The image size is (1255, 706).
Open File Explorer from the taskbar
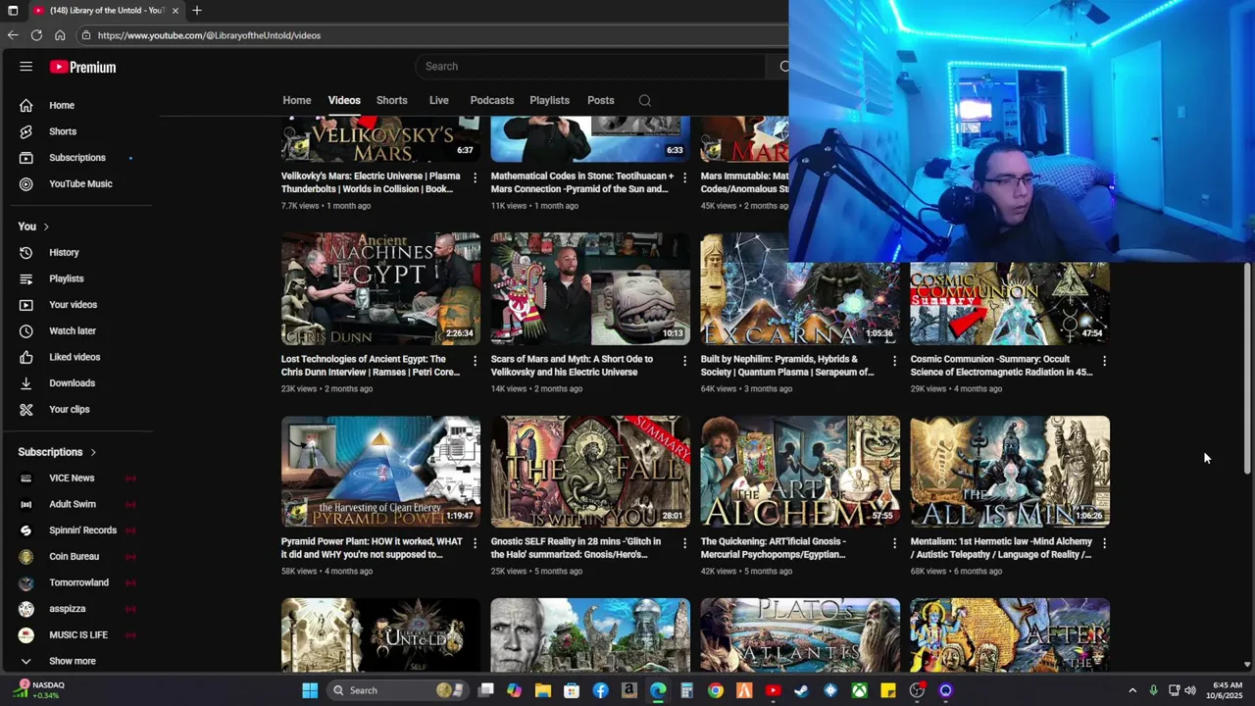(x=543, y=690)
